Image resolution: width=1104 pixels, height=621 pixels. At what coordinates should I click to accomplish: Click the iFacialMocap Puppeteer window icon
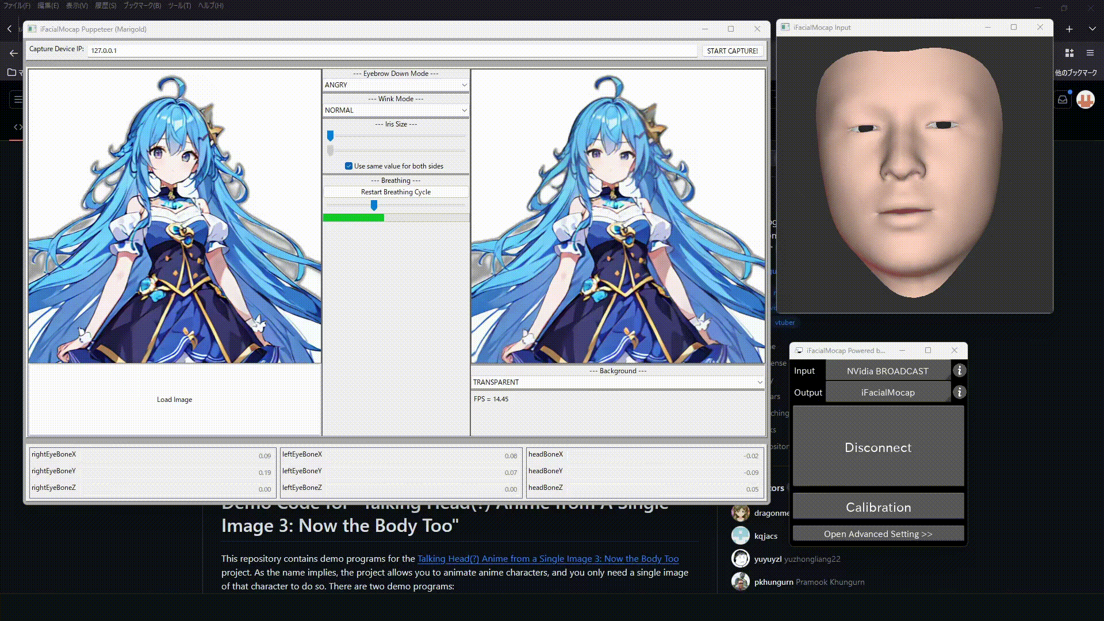point(32,29)
